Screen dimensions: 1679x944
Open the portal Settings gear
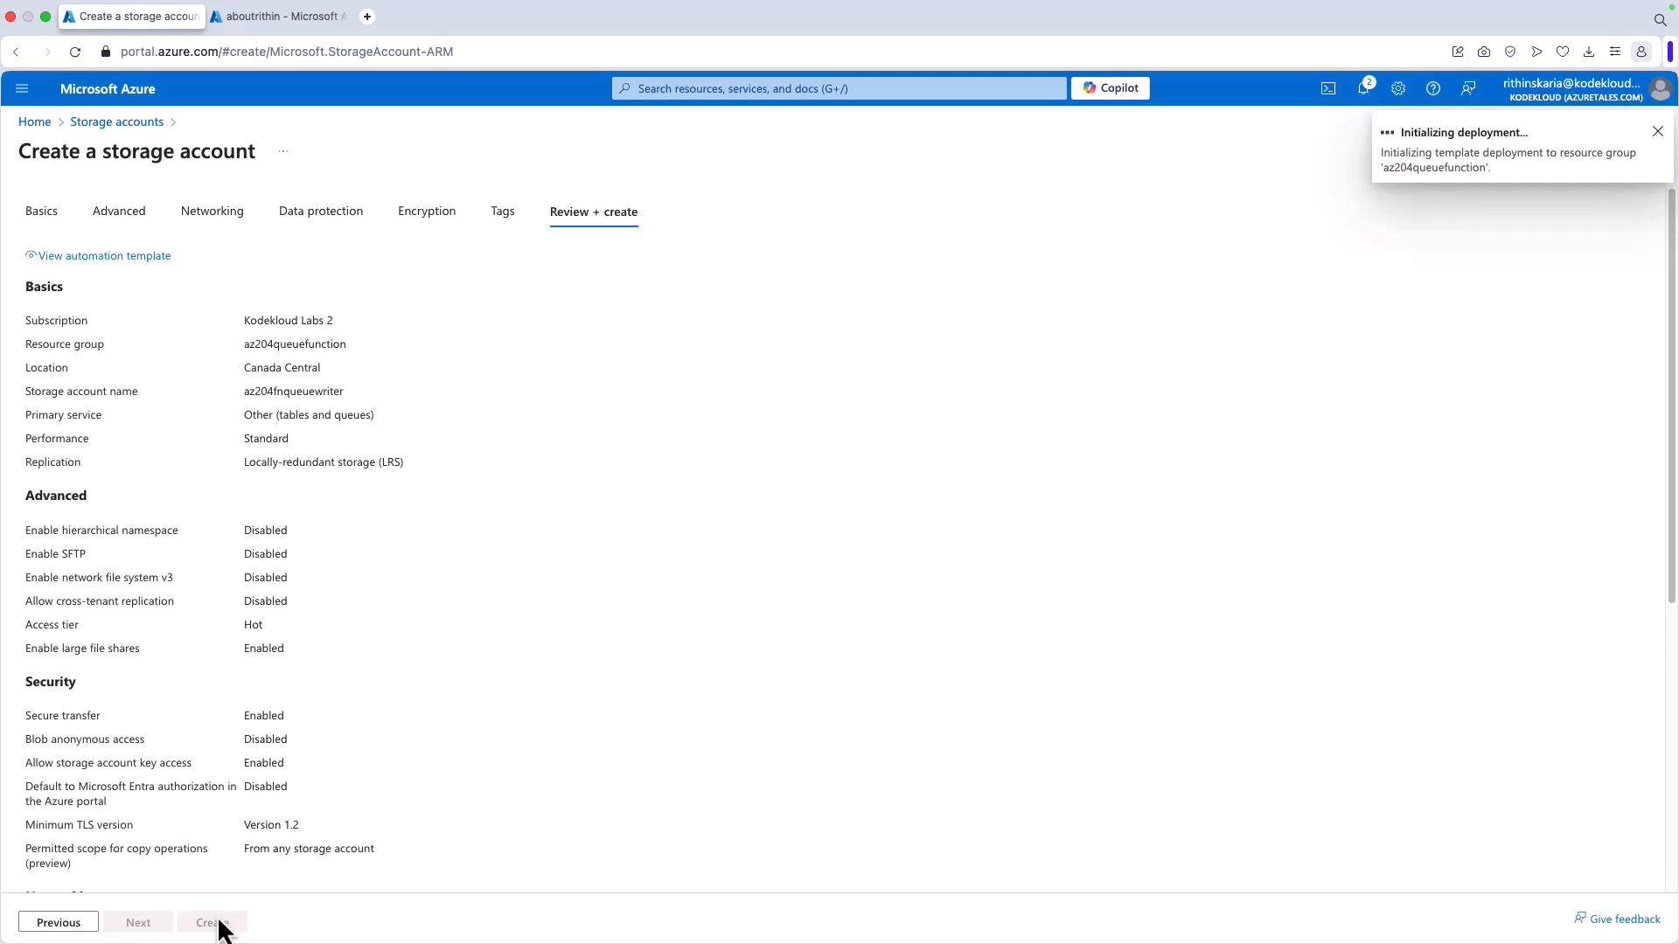point(1398,88)
